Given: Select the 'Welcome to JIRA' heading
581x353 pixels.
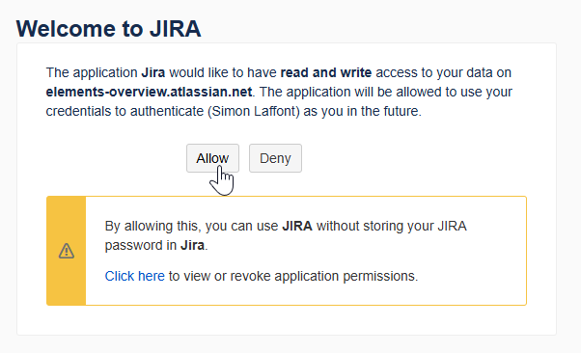Looking at the screenshot, I should point(108,29).
